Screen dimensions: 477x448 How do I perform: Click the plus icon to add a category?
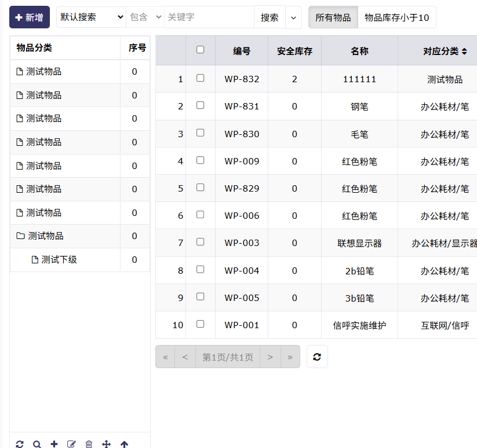point(54,444)
